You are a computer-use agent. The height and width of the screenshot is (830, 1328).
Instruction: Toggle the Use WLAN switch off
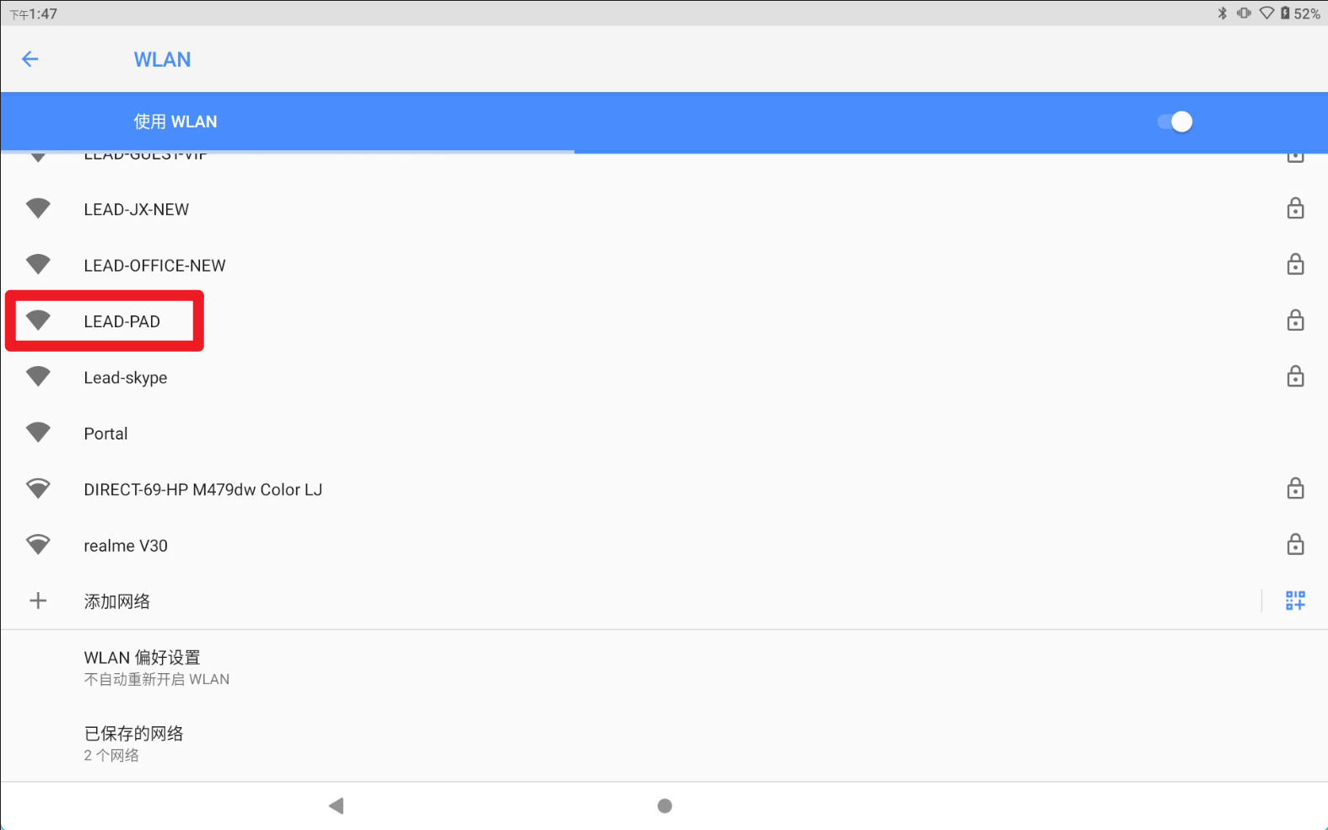(1174, 121)
